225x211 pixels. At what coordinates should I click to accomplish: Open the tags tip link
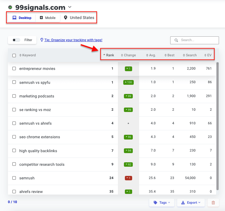[73, 40]
